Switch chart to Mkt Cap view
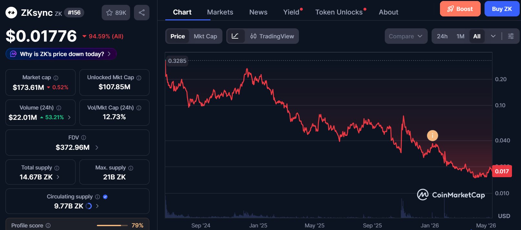The image size is (521, 230). 205,36
